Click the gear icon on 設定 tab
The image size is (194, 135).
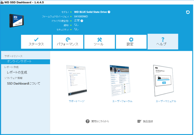(x=131, y=40)
